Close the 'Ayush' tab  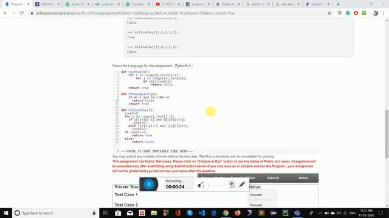88,4
